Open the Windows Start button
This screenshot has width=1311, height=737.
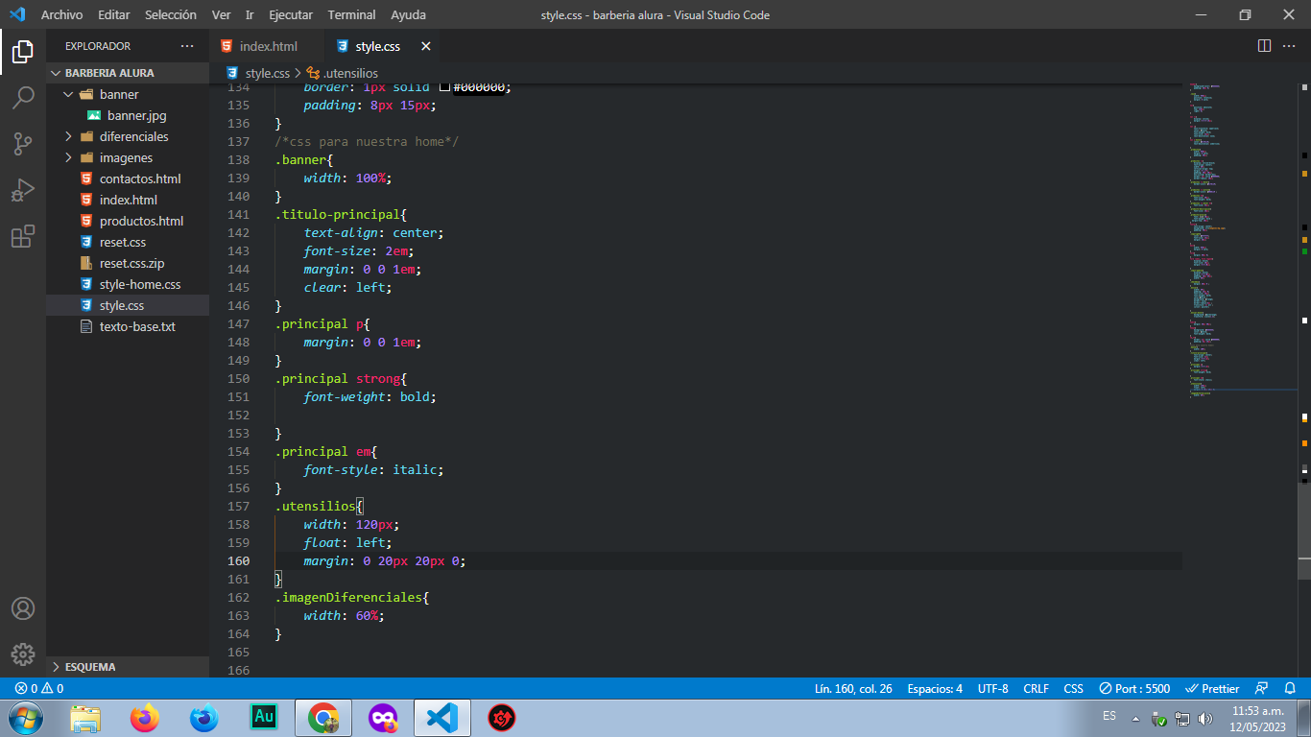[x=24, y=718]
